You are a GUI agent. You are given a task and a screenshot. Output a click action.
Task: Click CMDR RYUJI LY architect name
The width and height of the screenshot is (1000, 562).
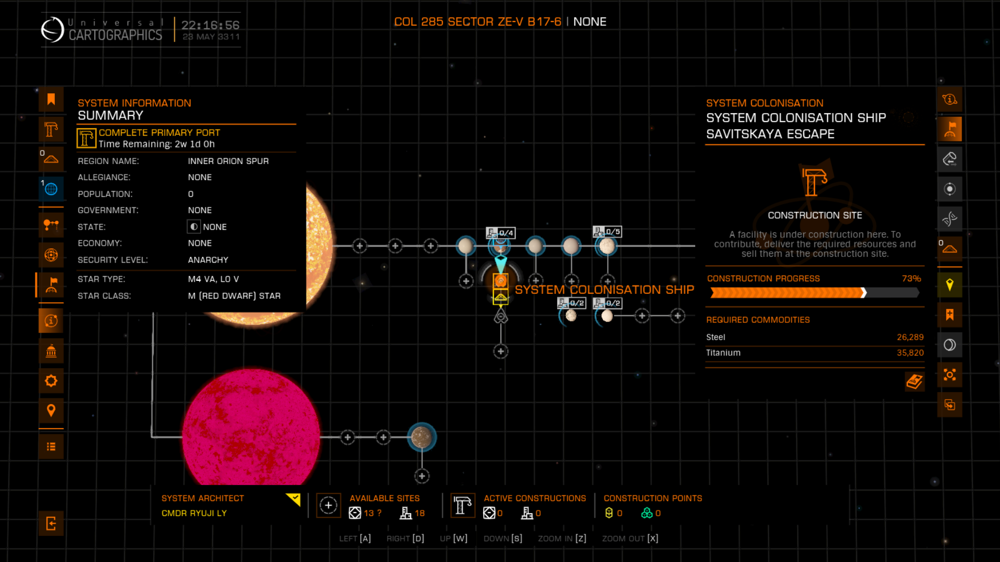point(194,513)
